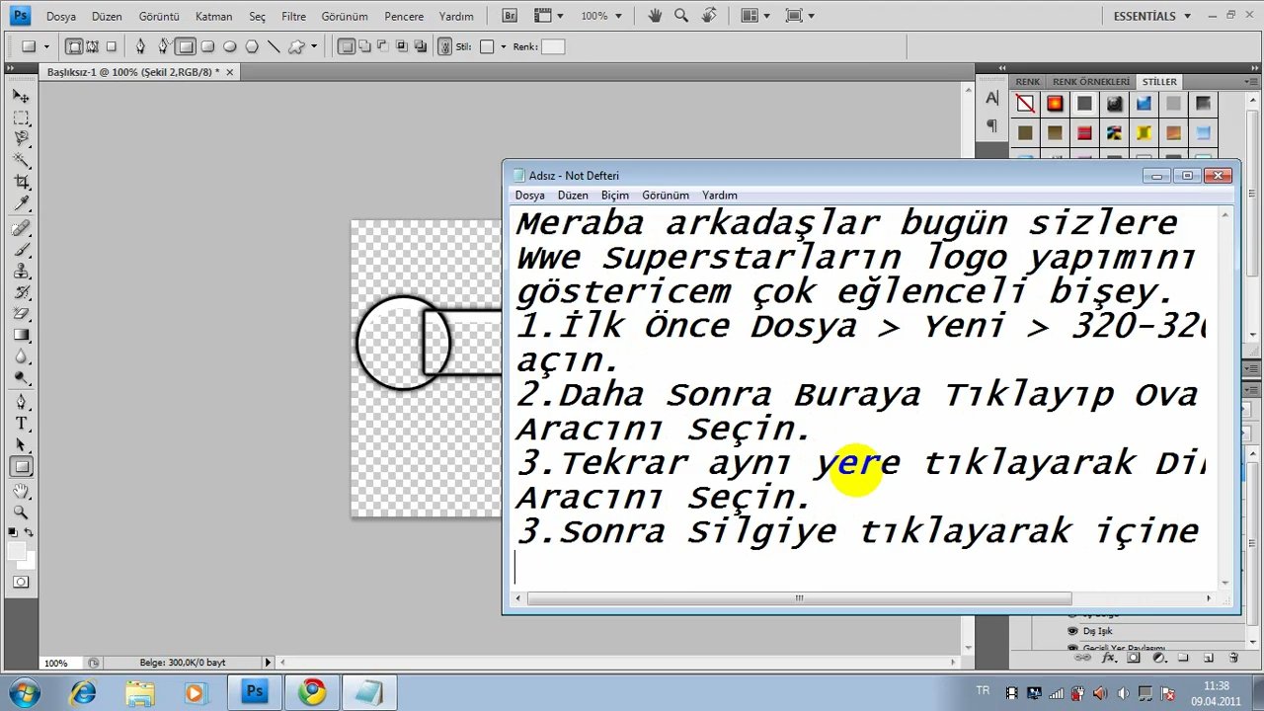
Task: Select the Type tool
Action: point(21,423)
